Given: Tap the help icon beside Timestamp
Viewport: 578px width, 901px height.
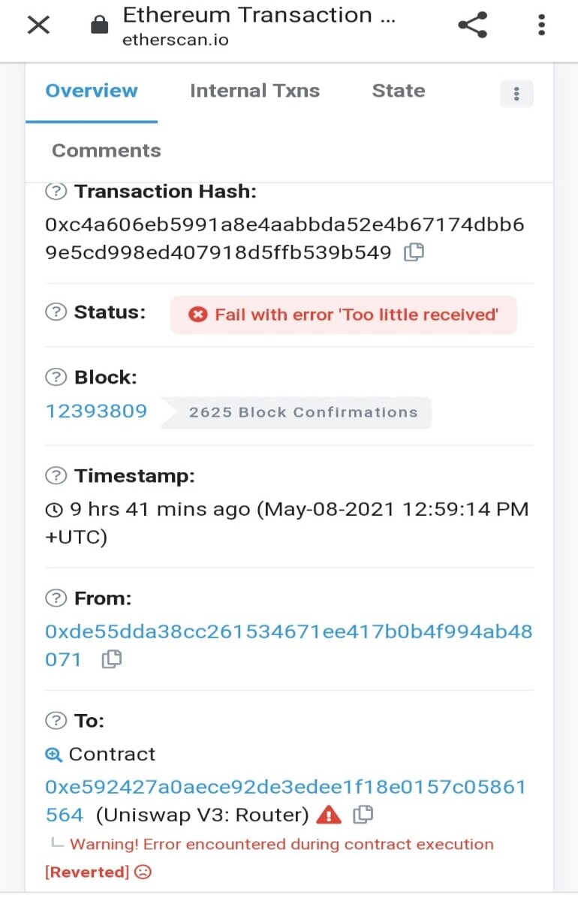Looking at the screenshot, I should tap(56, 475).
